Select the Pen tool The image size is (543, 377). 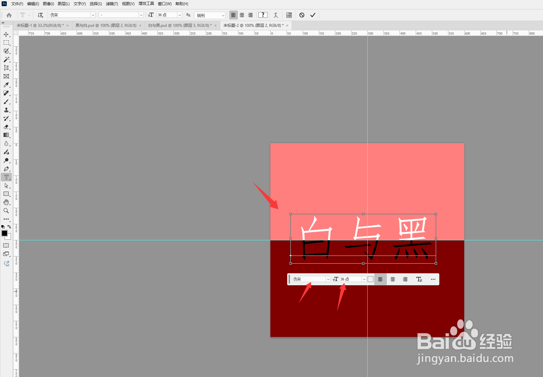coord(6,169)
